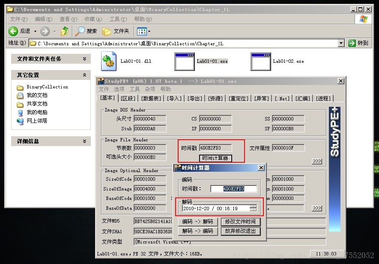Click the Go (转到) button arrow icon
This screenshot has width=379, height=264.
tap(352, 43)
